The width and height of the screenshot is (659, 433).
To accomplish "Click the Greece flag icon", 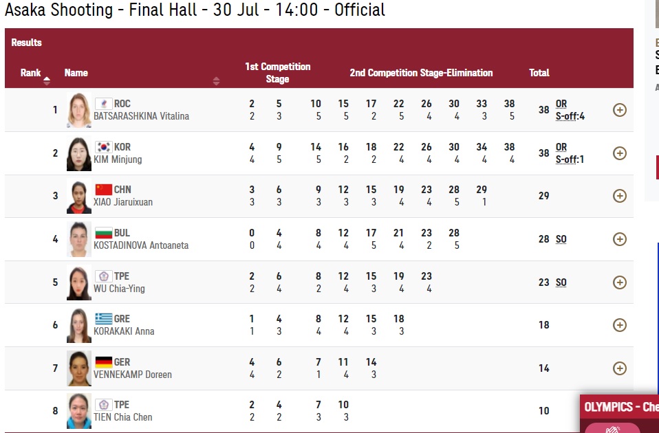I will tap(103, 319).
